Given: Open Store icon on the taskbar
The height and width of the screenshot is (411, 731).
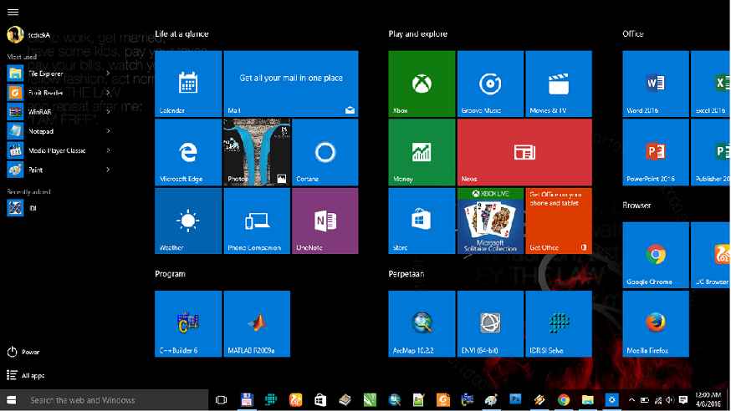Looking at the screenshot, I should (x=320, y=400).
